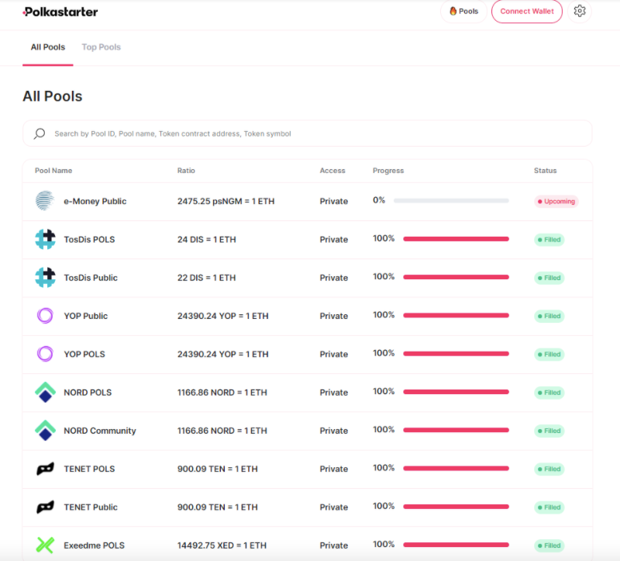Click the Progress column header
This screenshot has height=561, width=620.
point(388,171)
